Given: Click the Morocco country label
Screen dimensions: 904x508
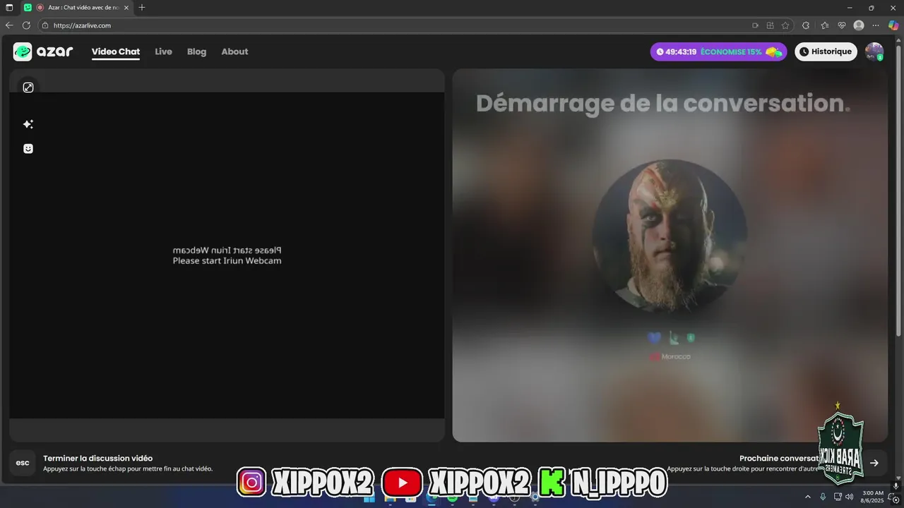Looking at the screenshot, I should (x=670, y=356).
